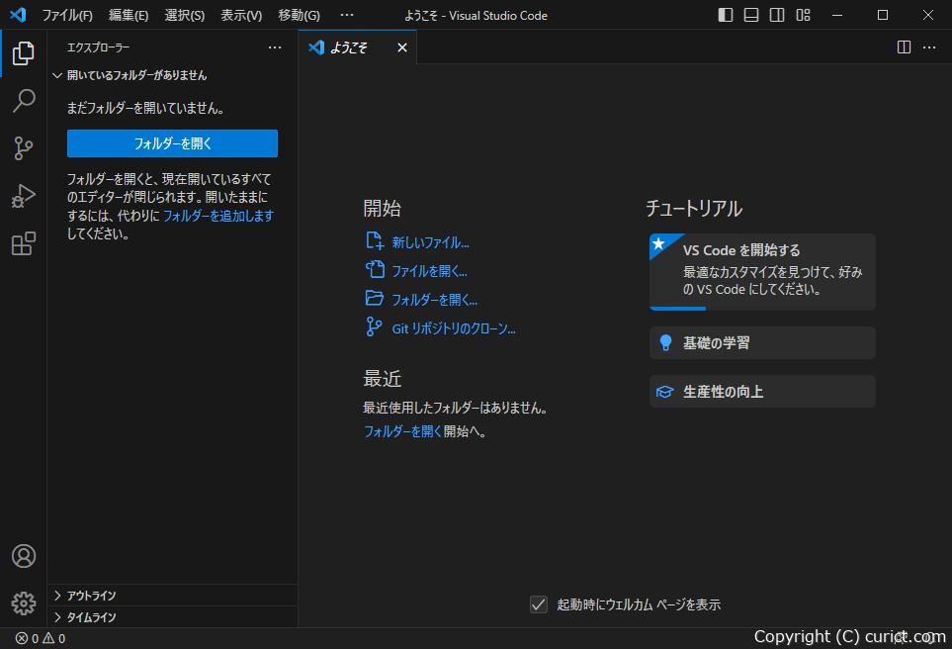
Task: Open the ファイル(F) menu
Action: tap(67, 15)
